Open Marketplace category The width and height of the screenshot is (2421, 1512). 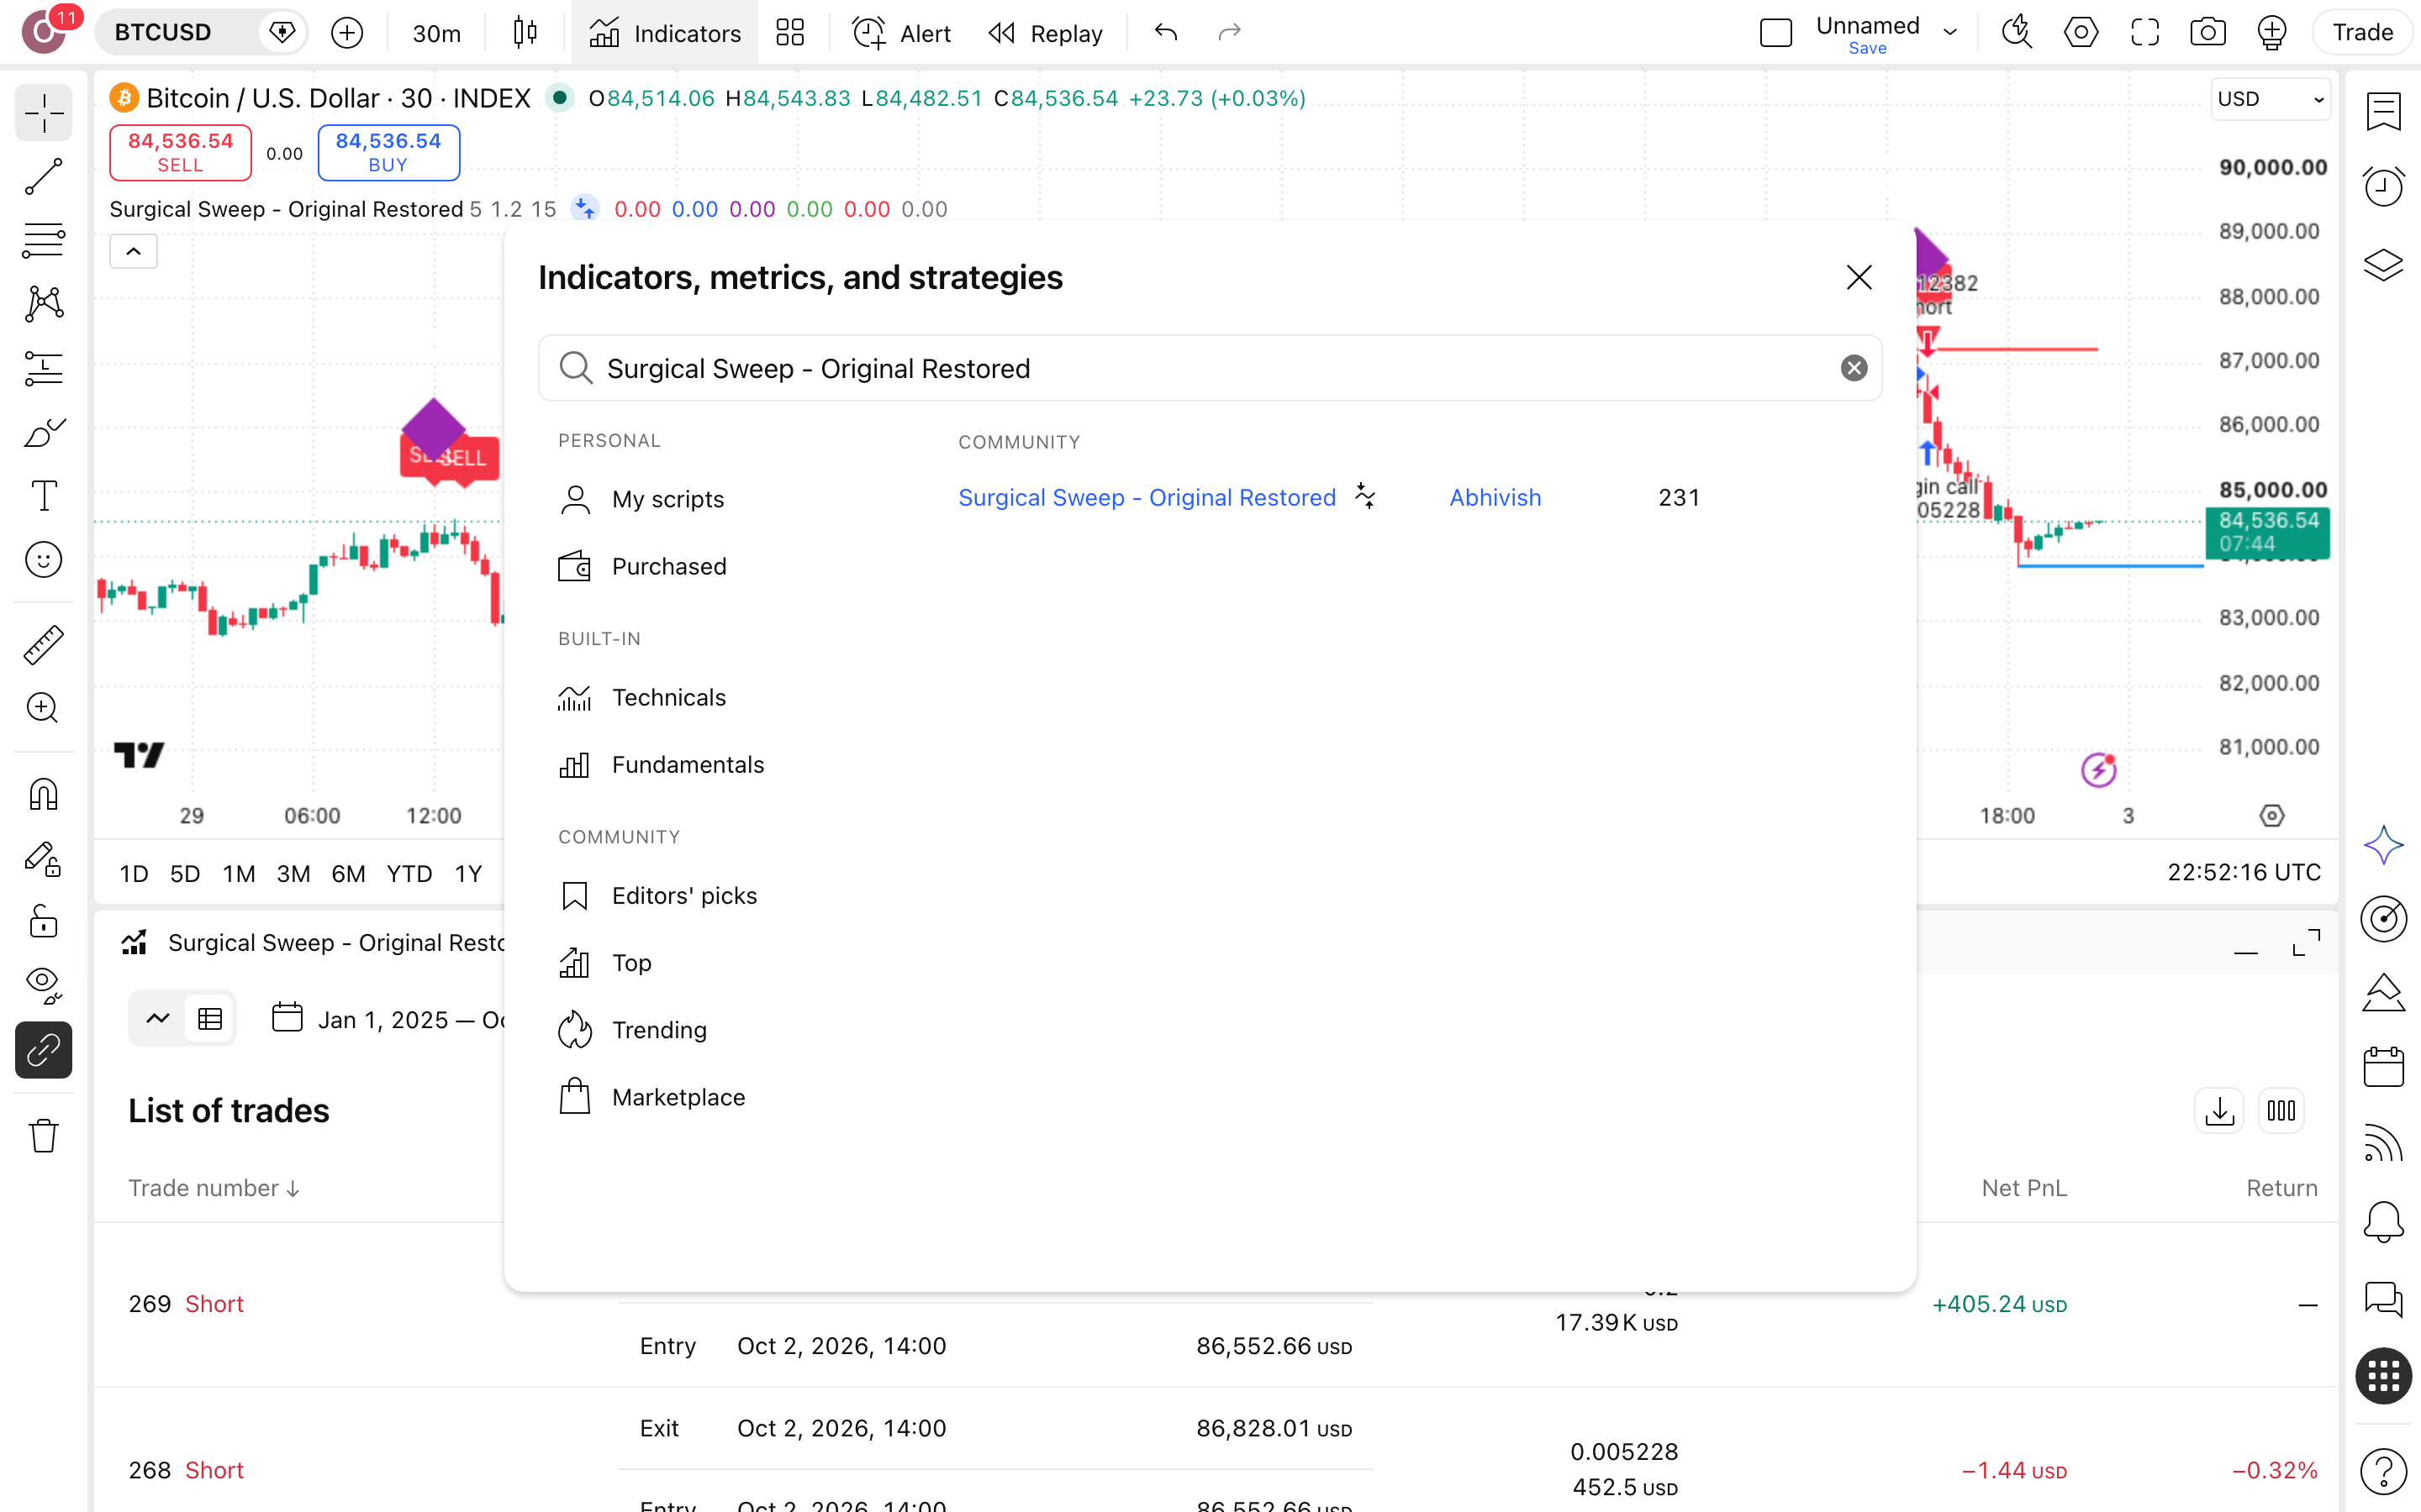click(652, 1097)
